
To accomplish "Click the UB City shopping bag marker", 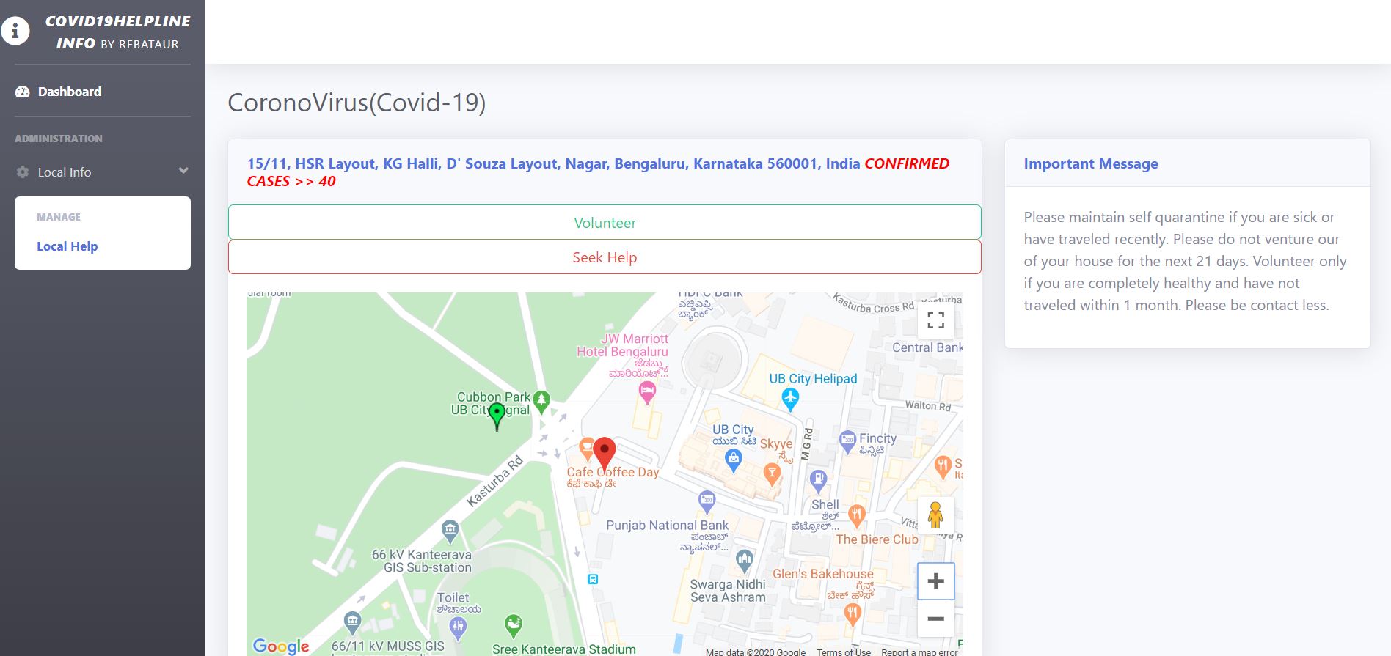I will coord(733,460).
